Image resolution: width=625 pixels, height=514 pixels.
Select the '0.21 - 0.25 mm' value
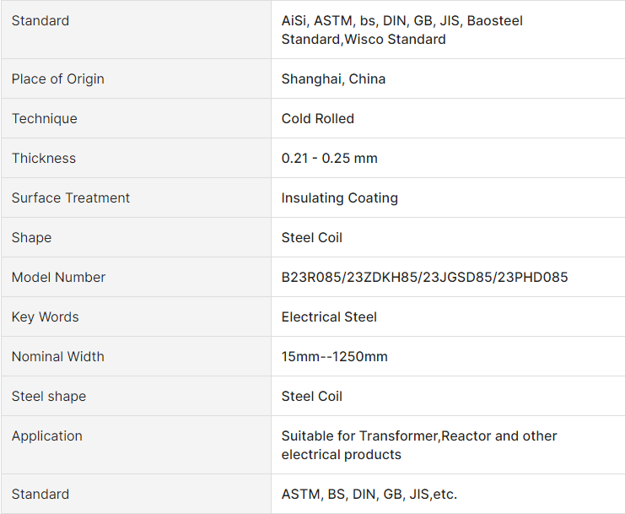coord(330,158)
